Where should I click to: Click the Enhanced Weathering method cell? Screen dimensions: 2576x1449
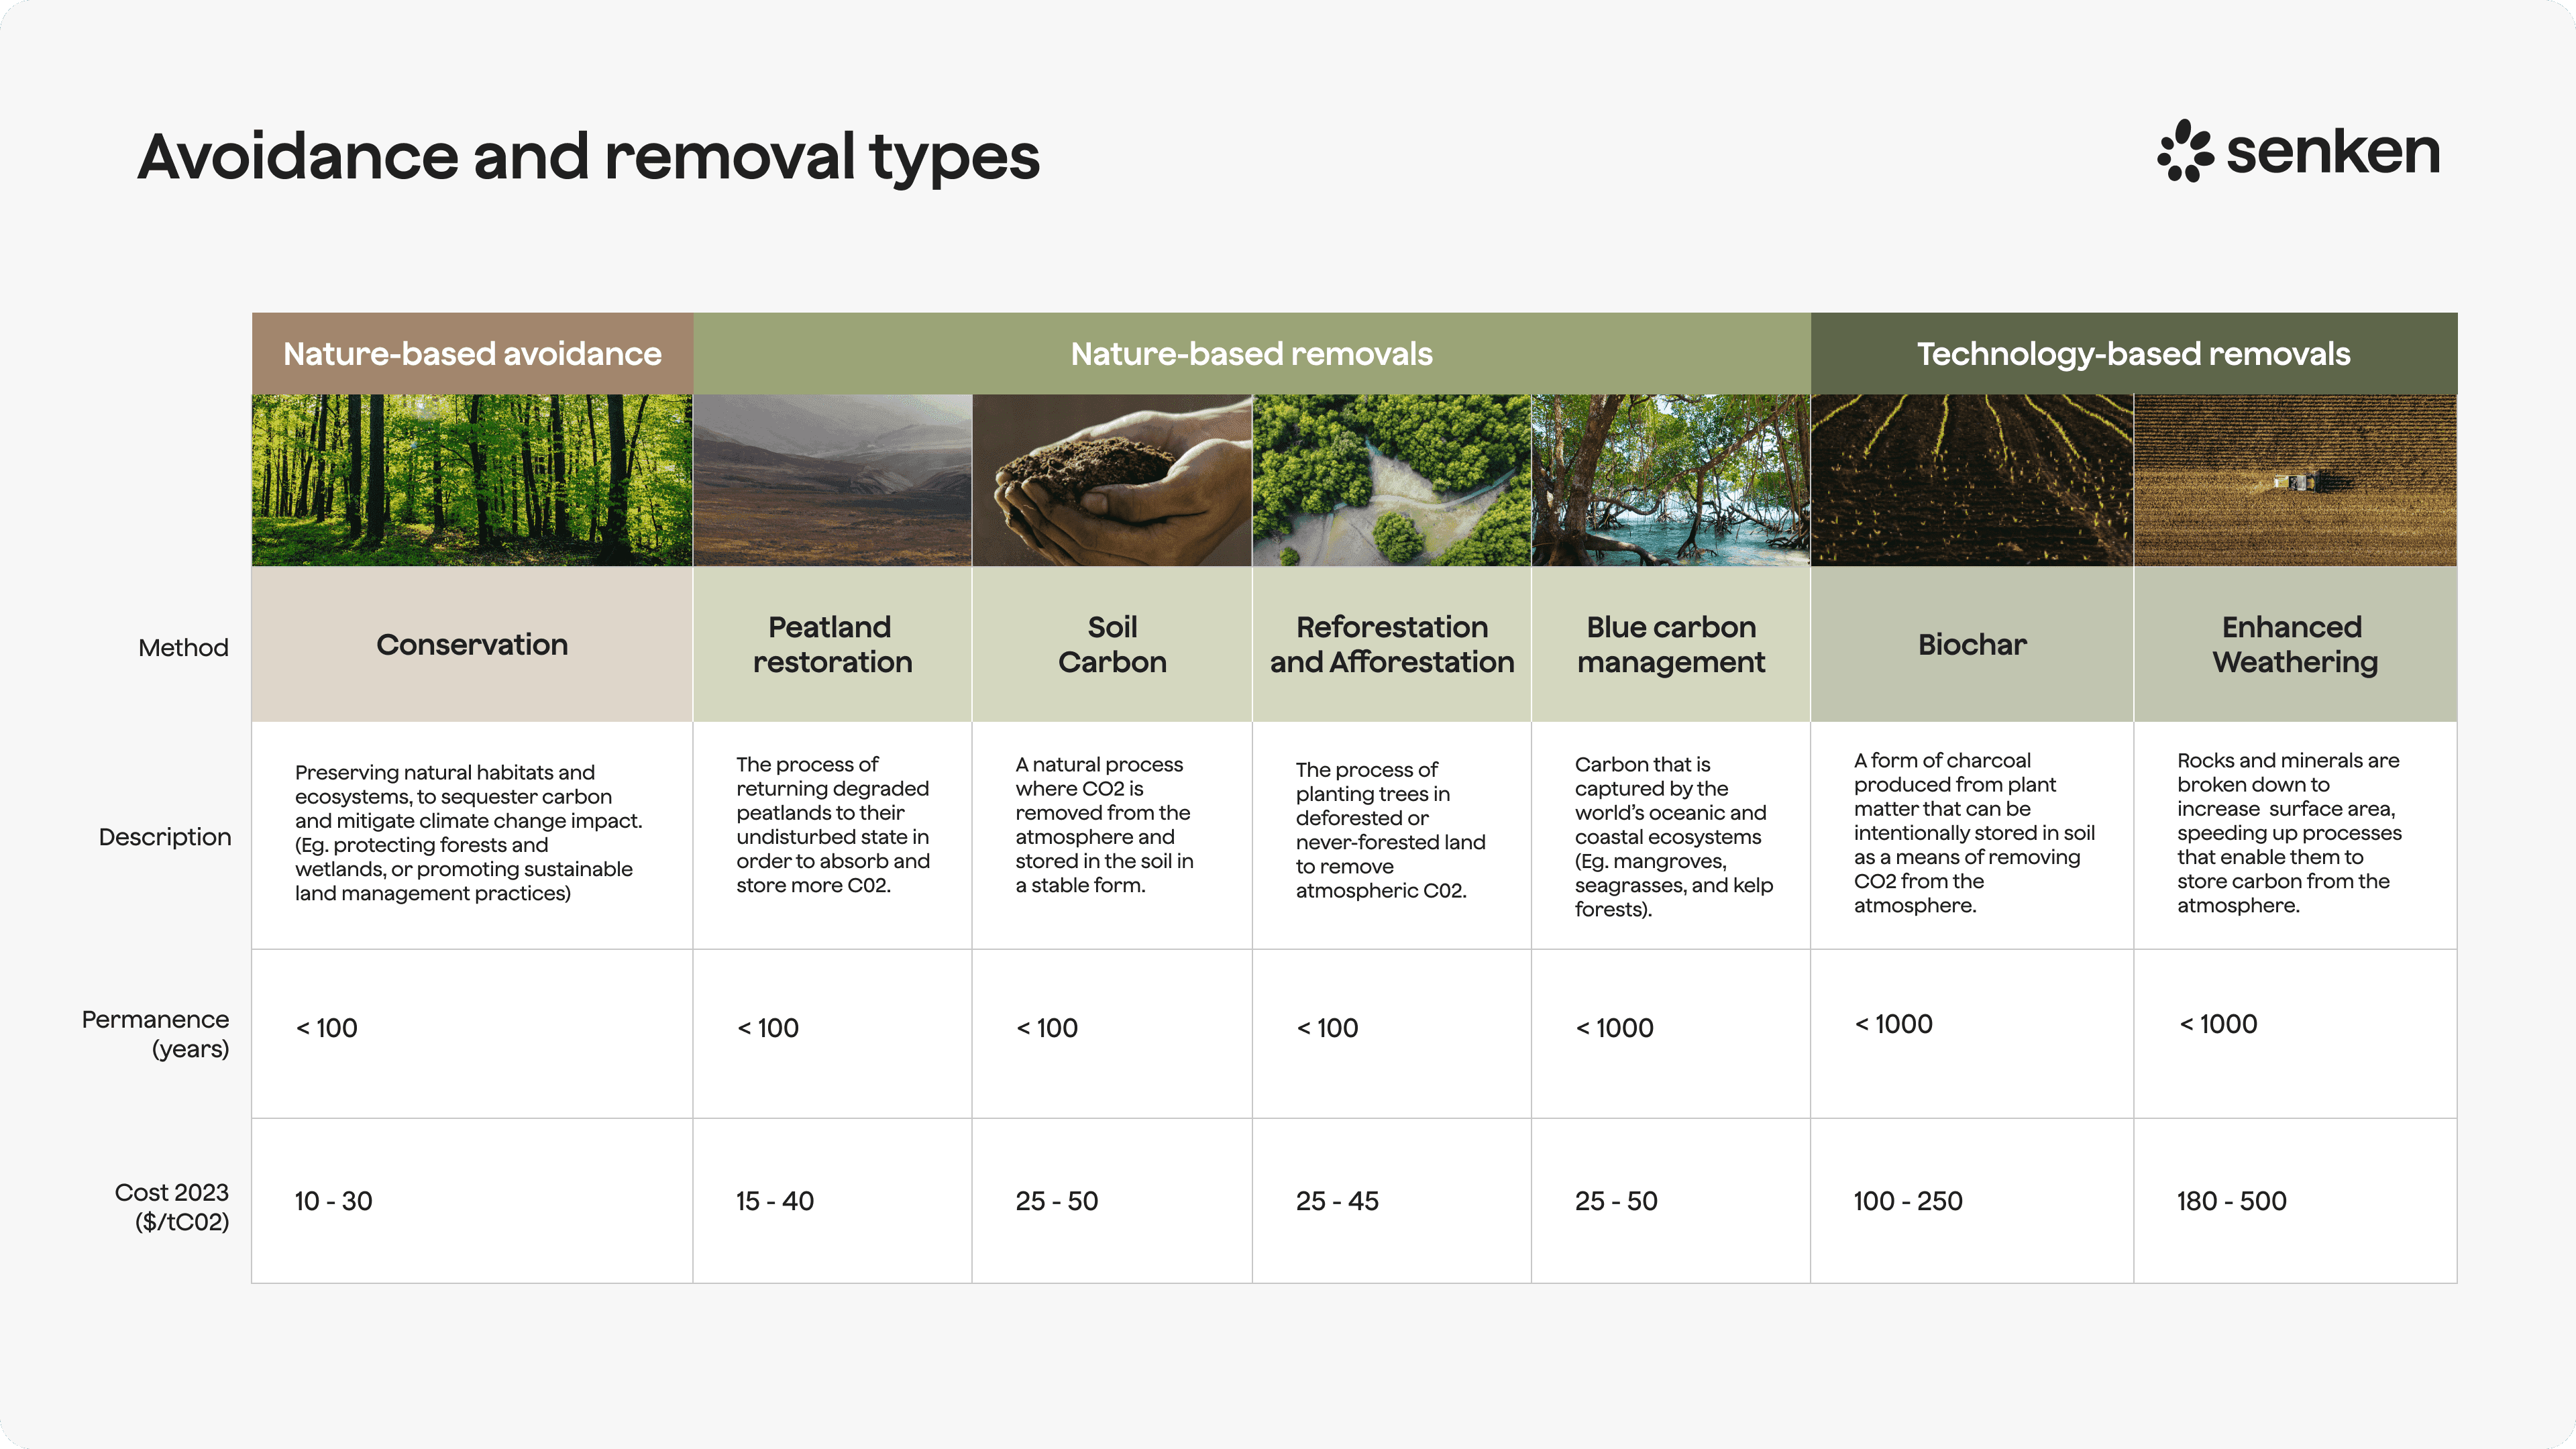(2295, 644)
